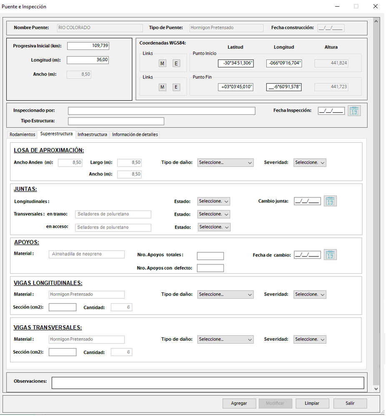The image size is (386, 416).
Task: Switch to the Rodamientos tab
Action: pos(23,135)
